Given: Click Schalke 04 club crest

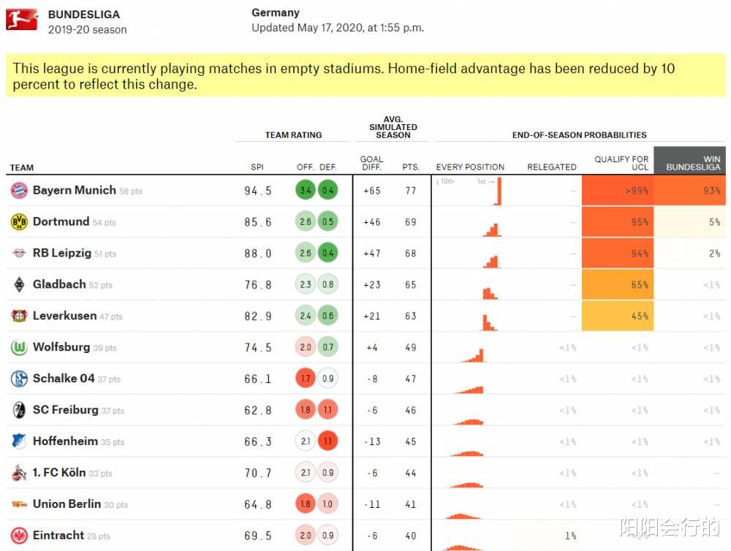Looking at the screenshot, I should [19, 379].
